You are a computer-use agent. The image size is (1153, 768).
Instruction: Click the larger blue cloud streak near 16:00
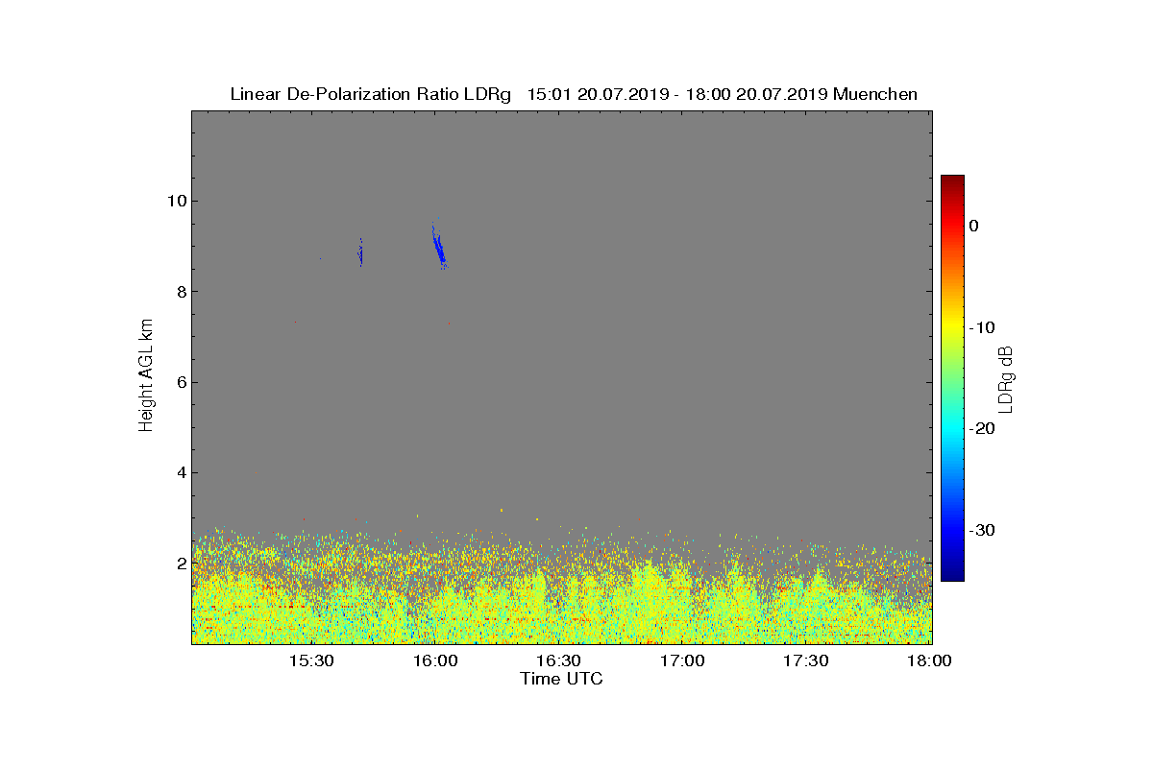pyautogui.click(x=438, y=248)
